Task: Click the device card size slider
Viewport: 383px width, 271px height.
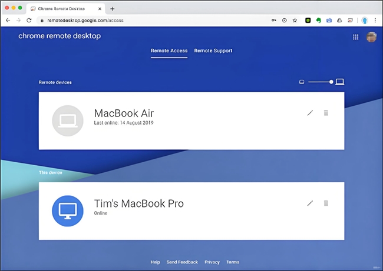Action: pyautogui.click(x=321, y=82)
